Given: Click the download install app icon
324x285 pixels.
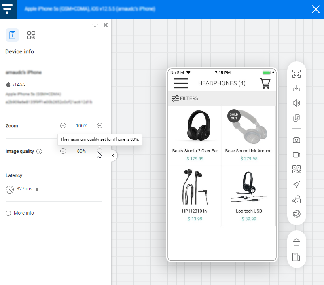Looking at the screenshot, I should (x=296, y=88).
